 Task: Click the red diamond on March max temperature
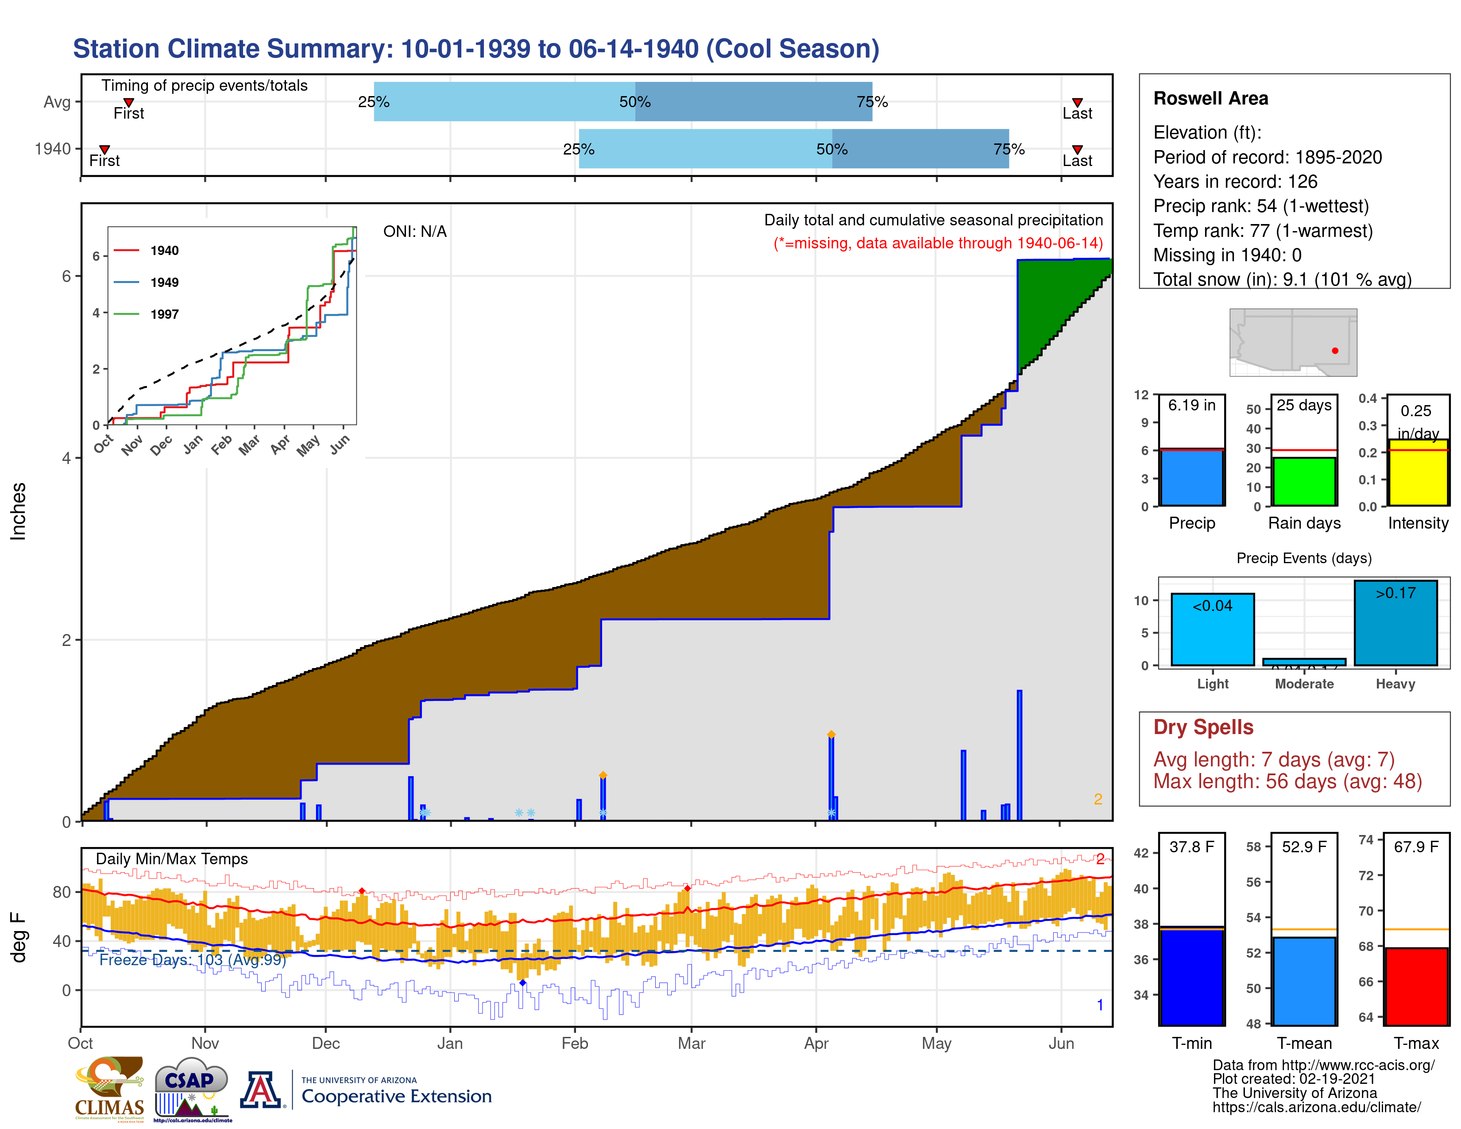(687, 888)
